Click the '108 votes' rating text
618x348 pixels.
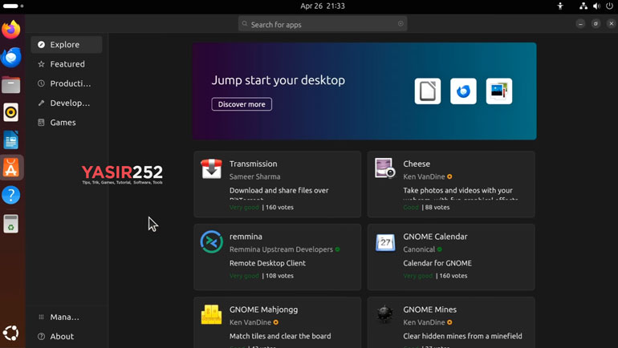pyautogui.click(x=279, y=276)
